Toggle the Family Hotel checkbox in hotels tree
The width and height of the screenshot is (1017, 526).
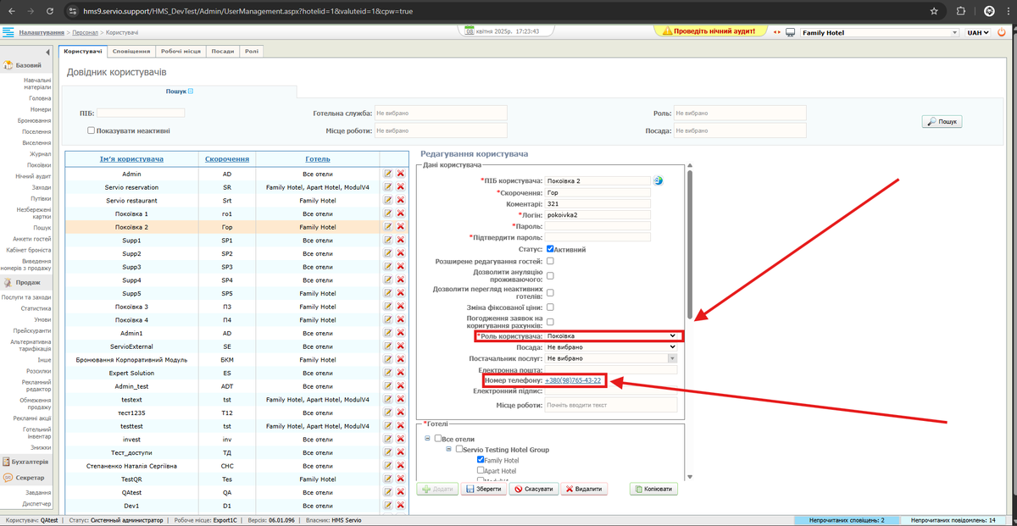coord(481,460)
